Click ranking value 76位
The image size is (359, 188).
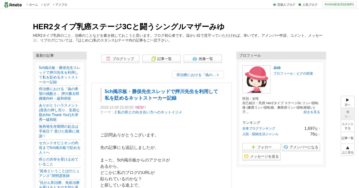point(315,134)
